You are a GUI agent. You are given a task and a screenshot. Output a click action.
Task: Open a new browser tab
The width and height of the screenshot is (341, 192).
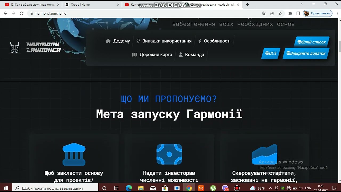[247, 5]
